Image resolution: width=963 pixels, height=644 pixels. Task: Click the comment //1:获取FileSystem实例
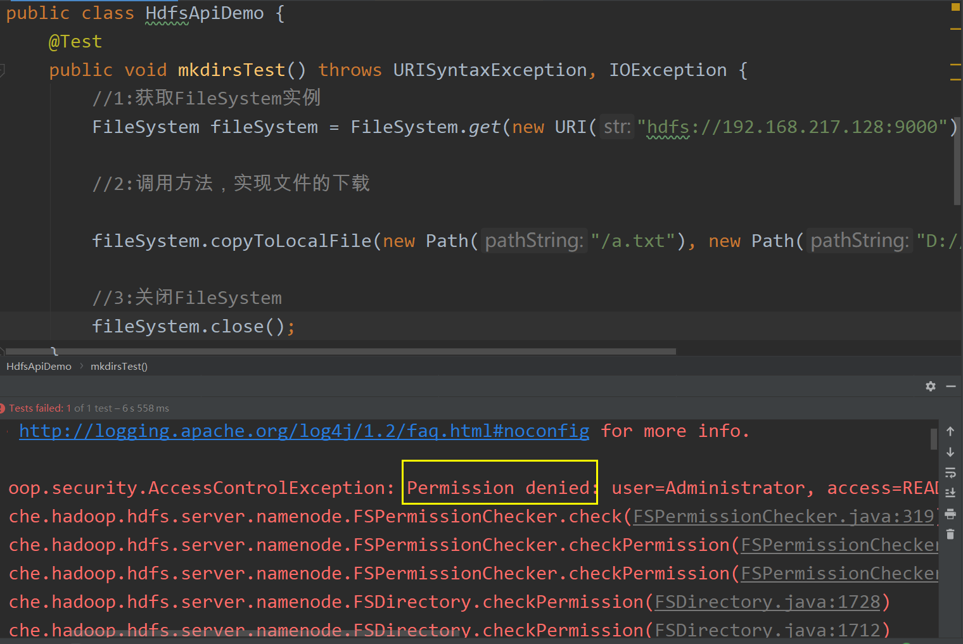pos(207,98)
